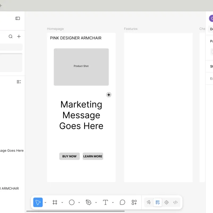Click the horizontal canvas scrollbar
This screenshot has height=213, width=213.
click(75, 211)
